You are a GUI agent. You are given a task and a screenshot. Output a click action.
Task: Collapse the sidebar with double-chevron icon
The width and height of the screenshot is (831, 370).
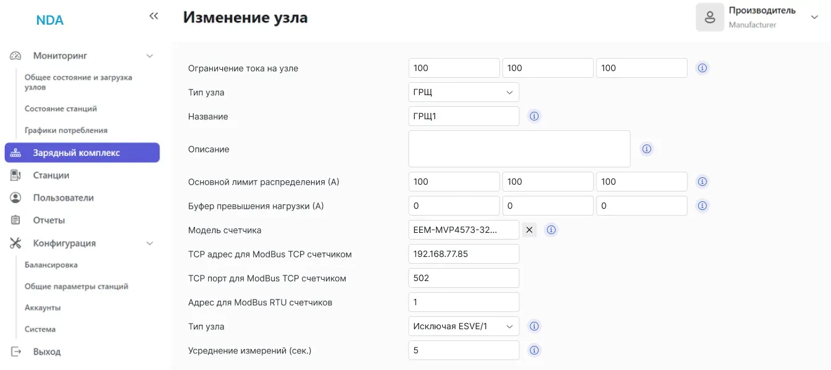click(x=154, y=17)
